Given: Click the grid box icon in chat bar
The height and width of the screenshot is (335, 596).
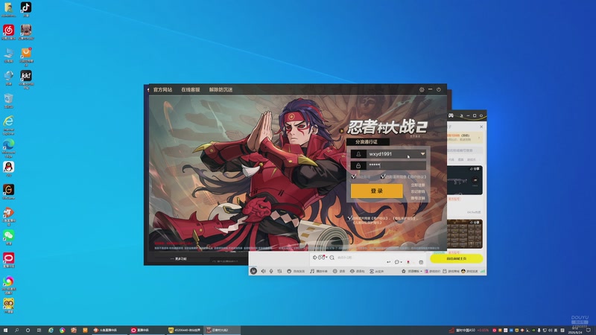Looking at the screenshot, I should coord(421,262).
